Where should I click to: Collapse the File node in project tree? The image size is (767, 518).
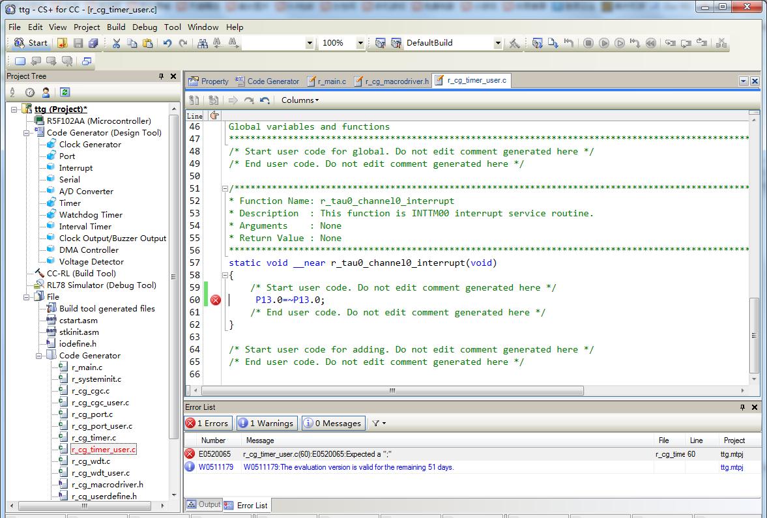point(27,297)
